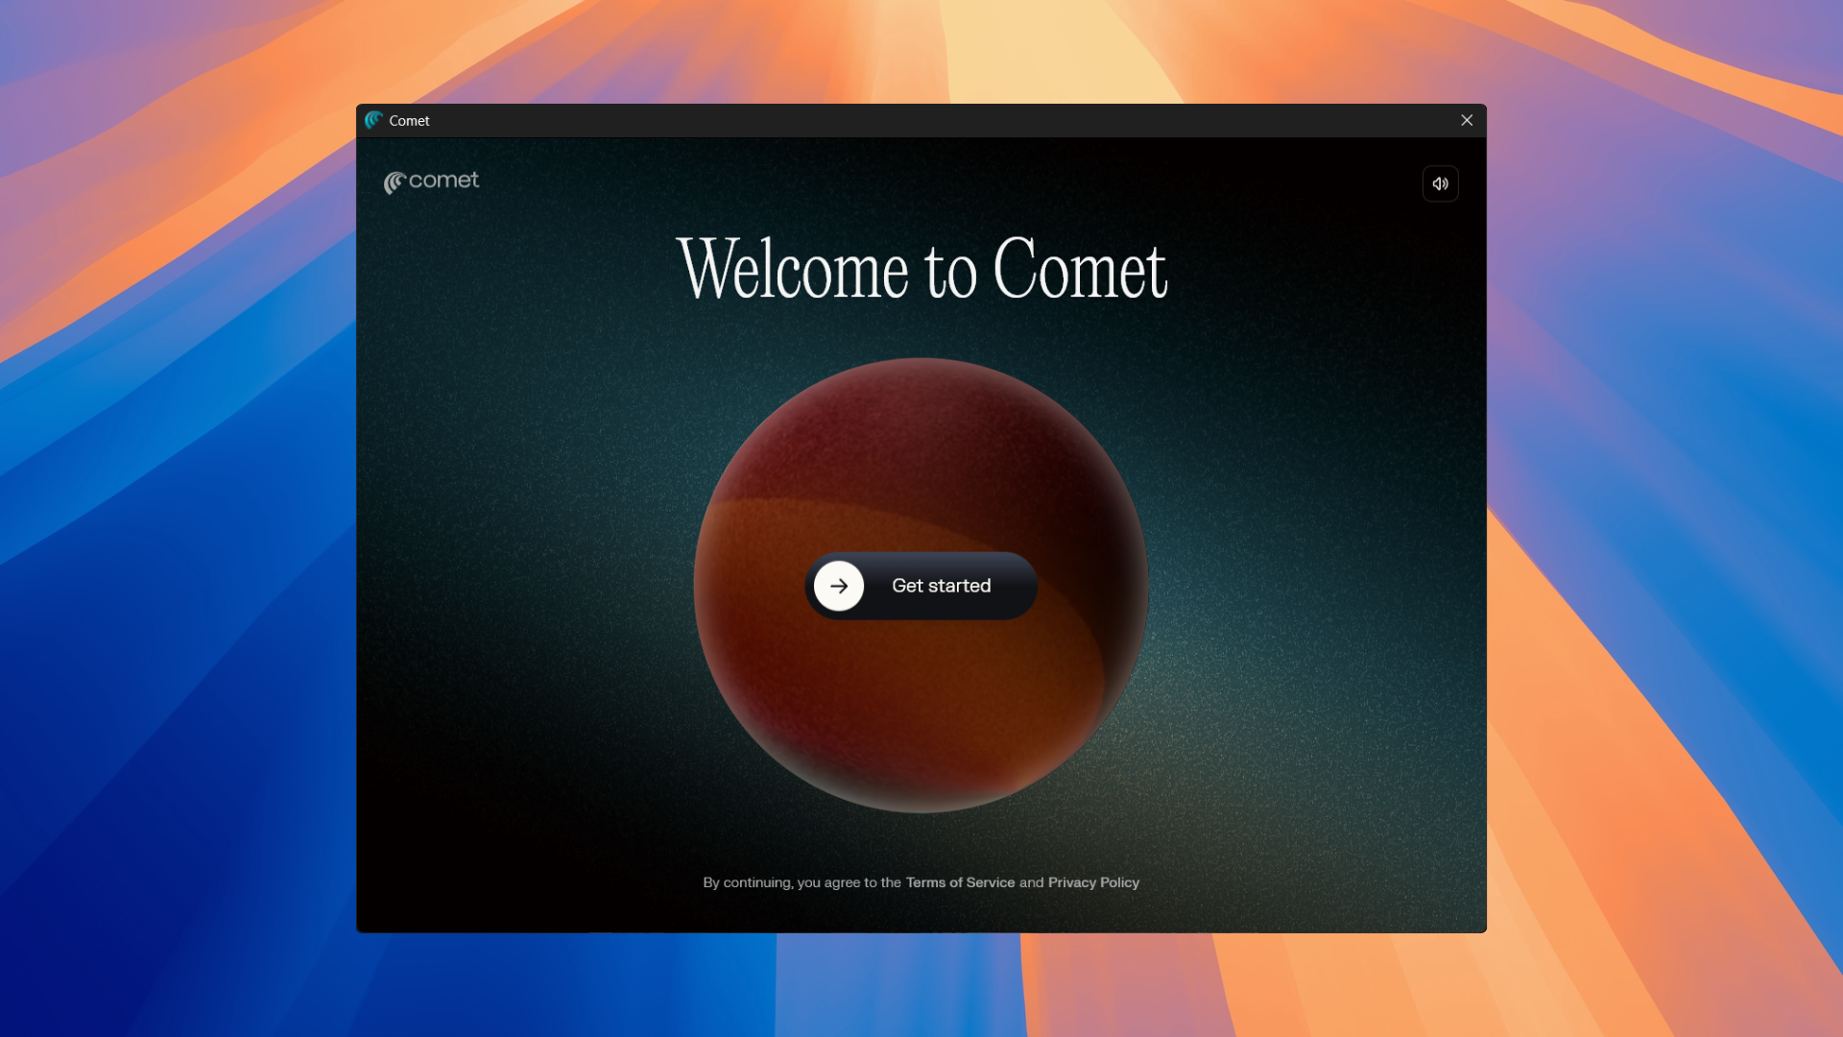This screenshot has height=1037, width=1843.
Task: Select Get started to begin setup
Action: tap(921, 586)
